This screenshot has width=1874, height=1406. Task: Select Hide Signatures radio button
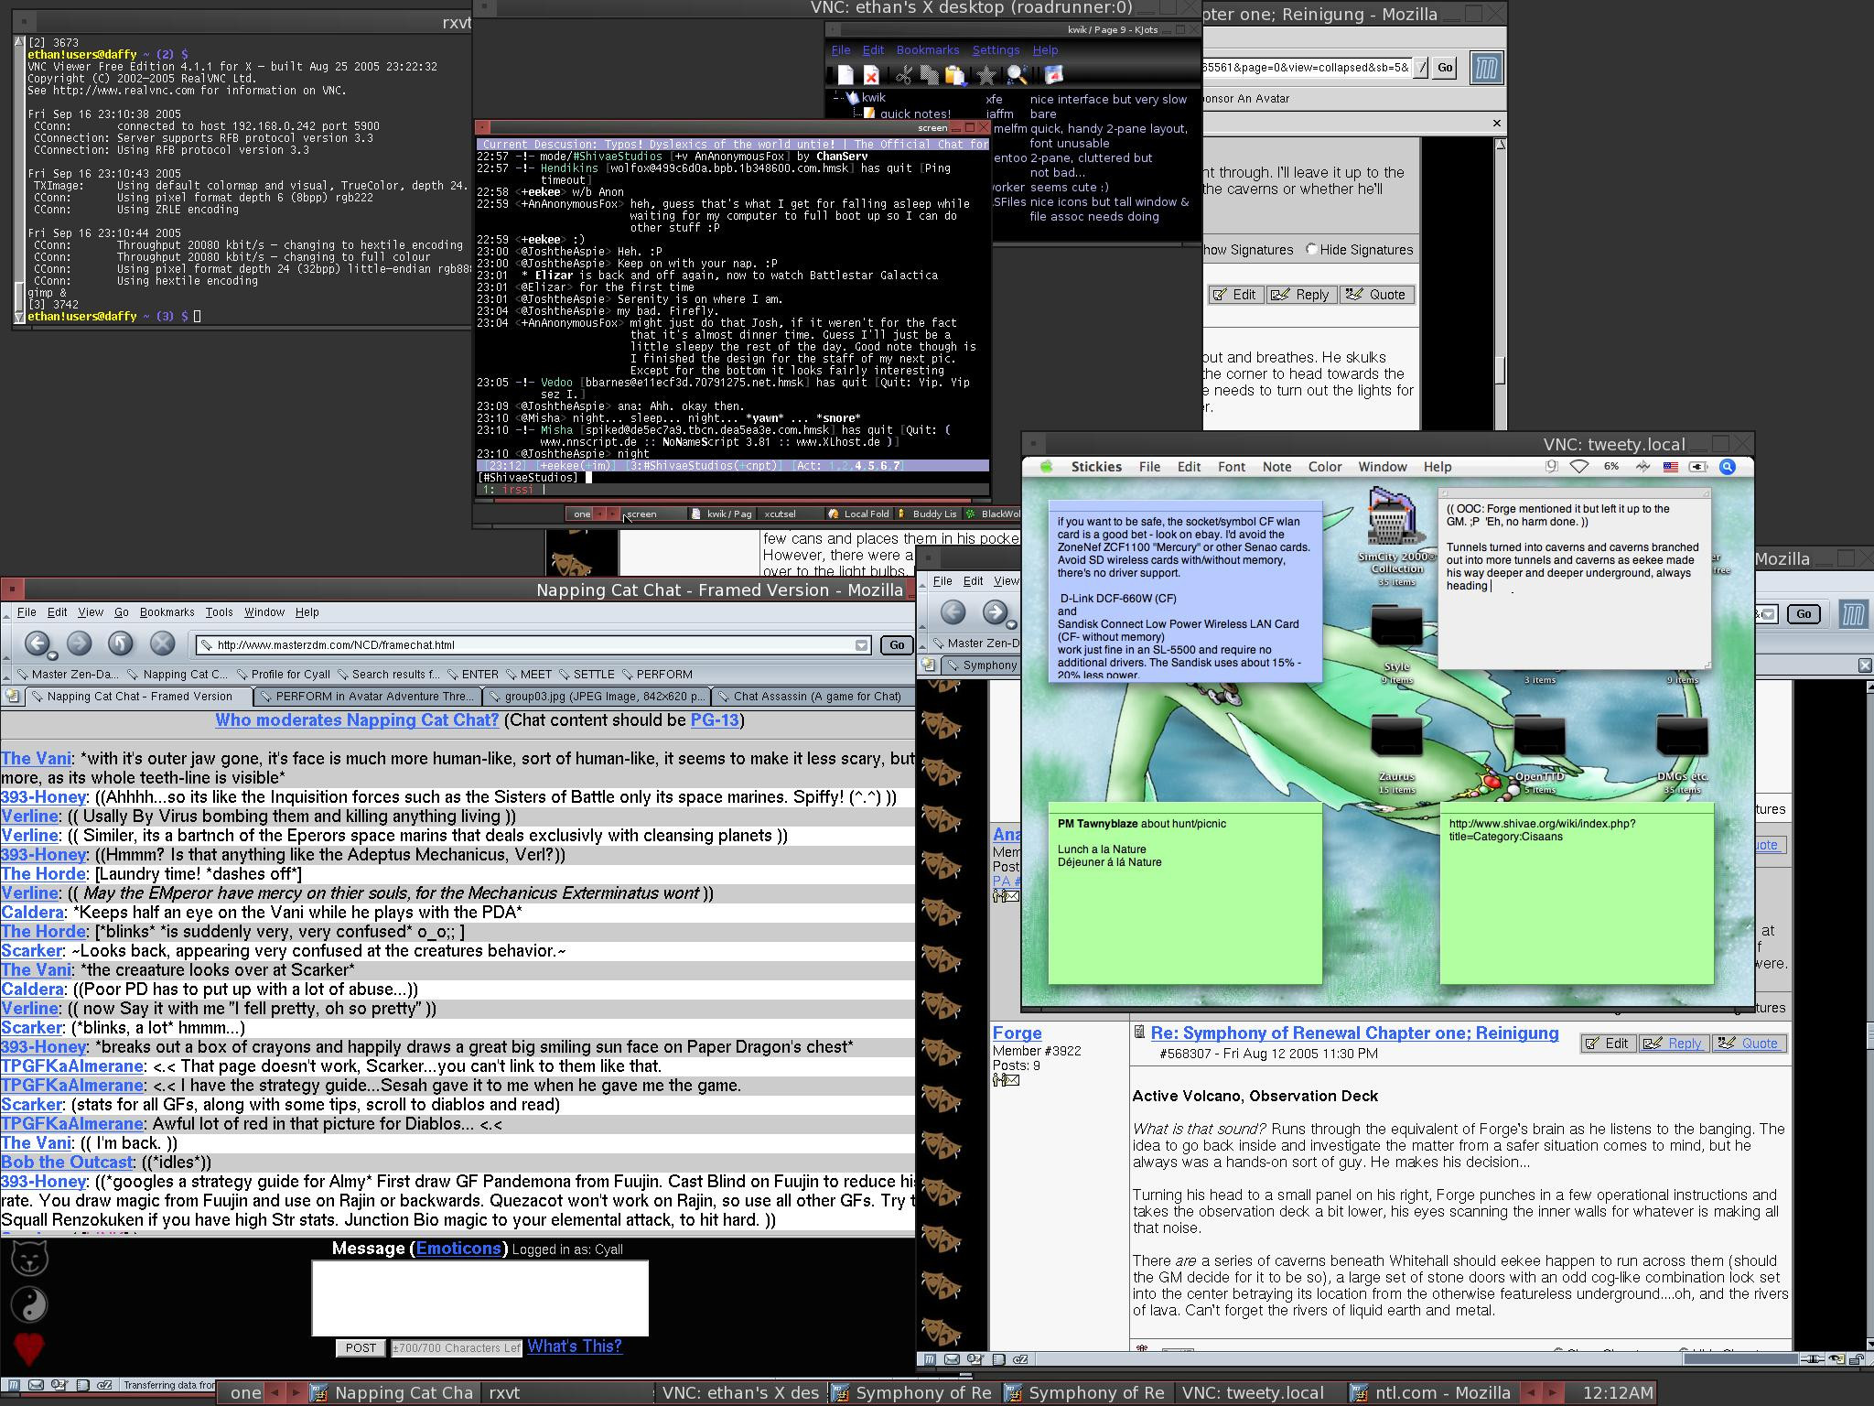point(1311,249)
